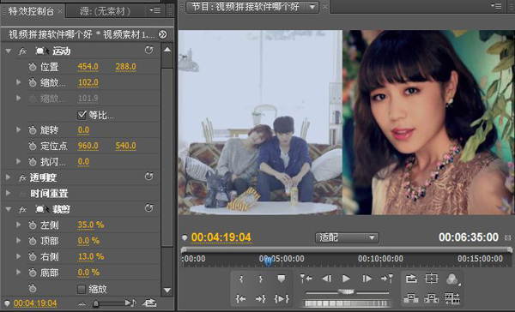
Task: Toggle loop playback button
Action: click(411, 279)
